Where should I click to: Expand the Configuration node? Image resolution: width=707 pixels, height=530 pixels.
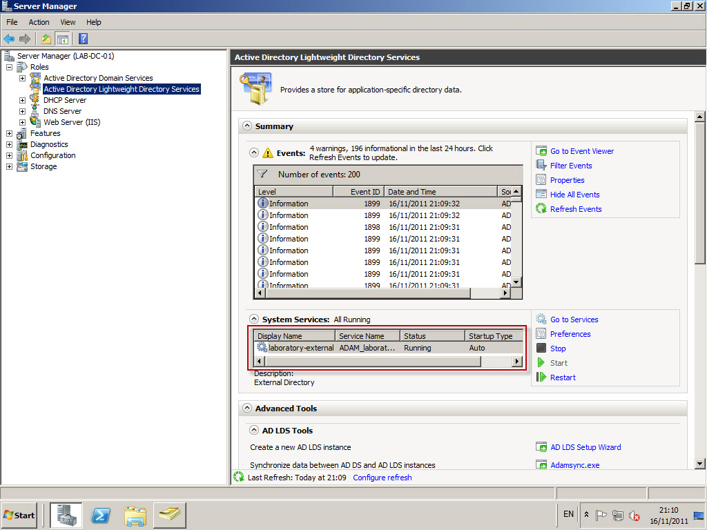[x=9, y=155]
